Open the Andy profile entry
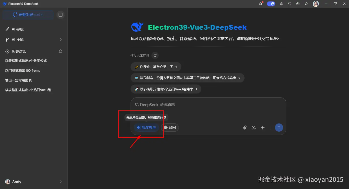This screenshot has width=349, height=189. [x=34, y=182]
